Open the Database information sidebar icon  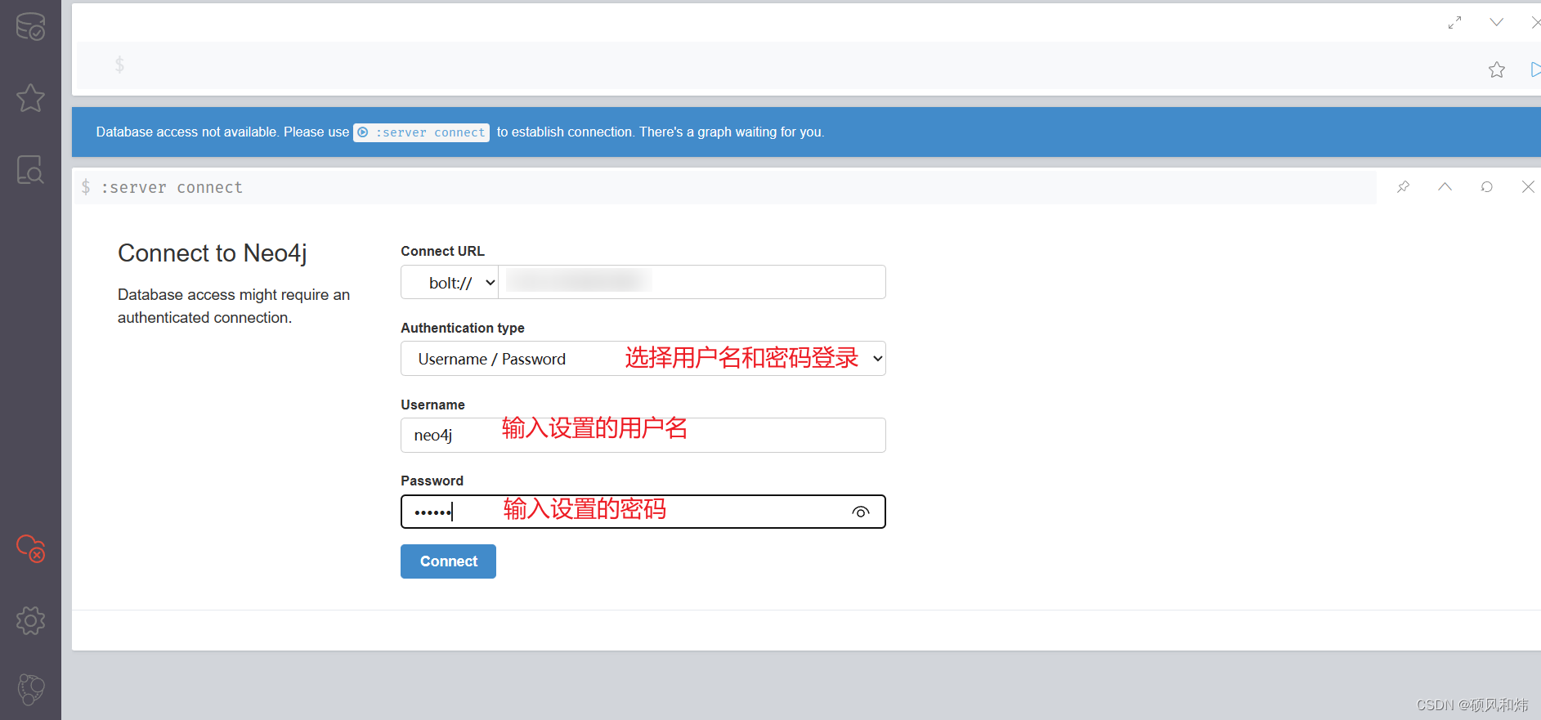coord(30,26)
